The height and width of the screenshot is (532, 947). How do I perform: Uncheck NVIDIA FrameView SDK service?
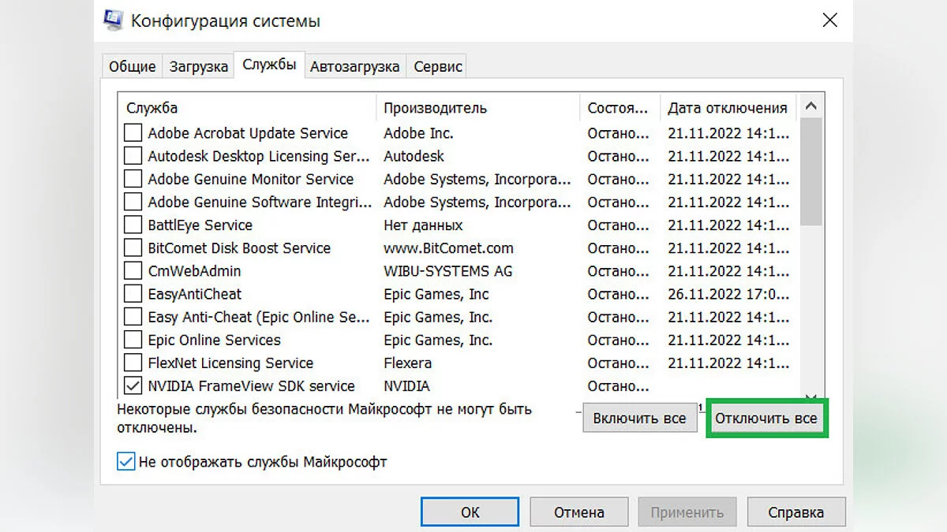tap(133, 386)
